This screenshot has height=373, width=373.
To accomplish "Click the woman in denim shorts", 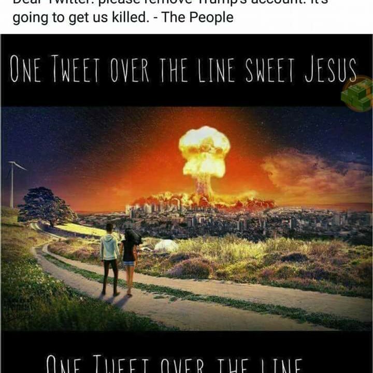I will click(x=130, y=262).
